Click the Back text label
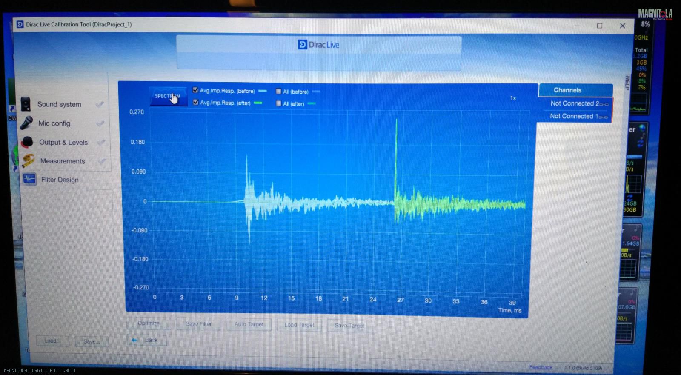Viewport: 681px width, 375px height. [151, 340]
